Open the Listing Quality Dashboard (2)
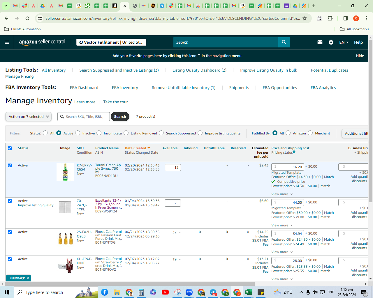 (200, 70)
